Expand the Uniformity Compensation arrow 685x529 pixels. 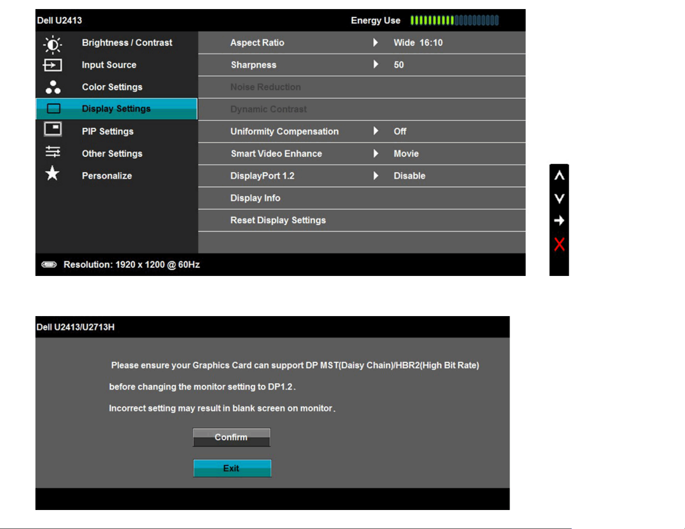point(376,131)
